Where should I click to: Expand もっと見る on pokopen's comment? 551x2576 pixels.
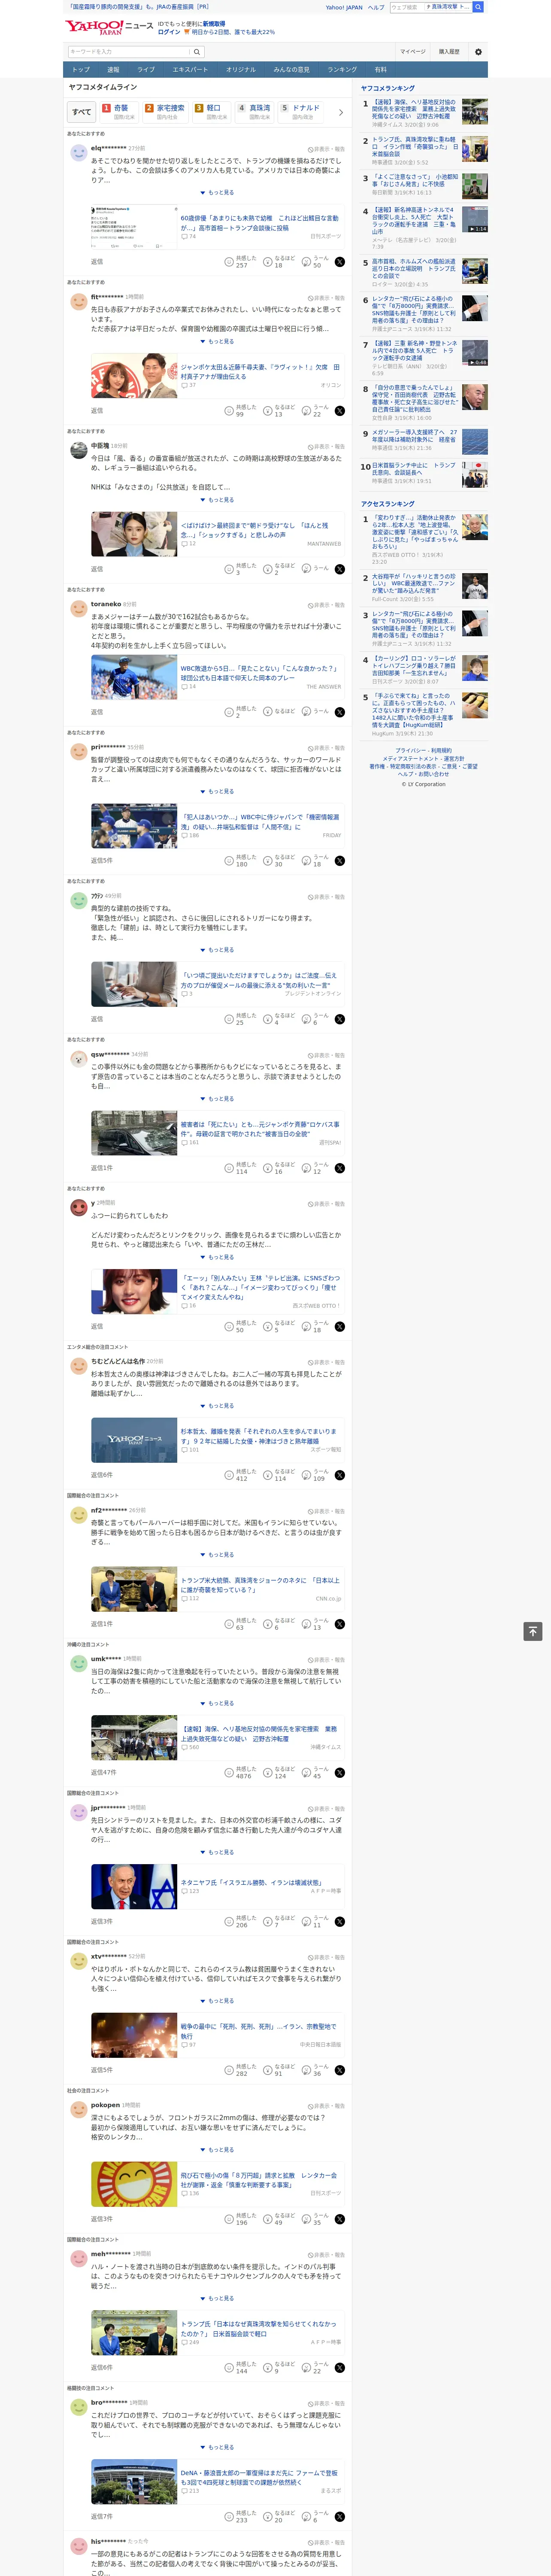217,2150
